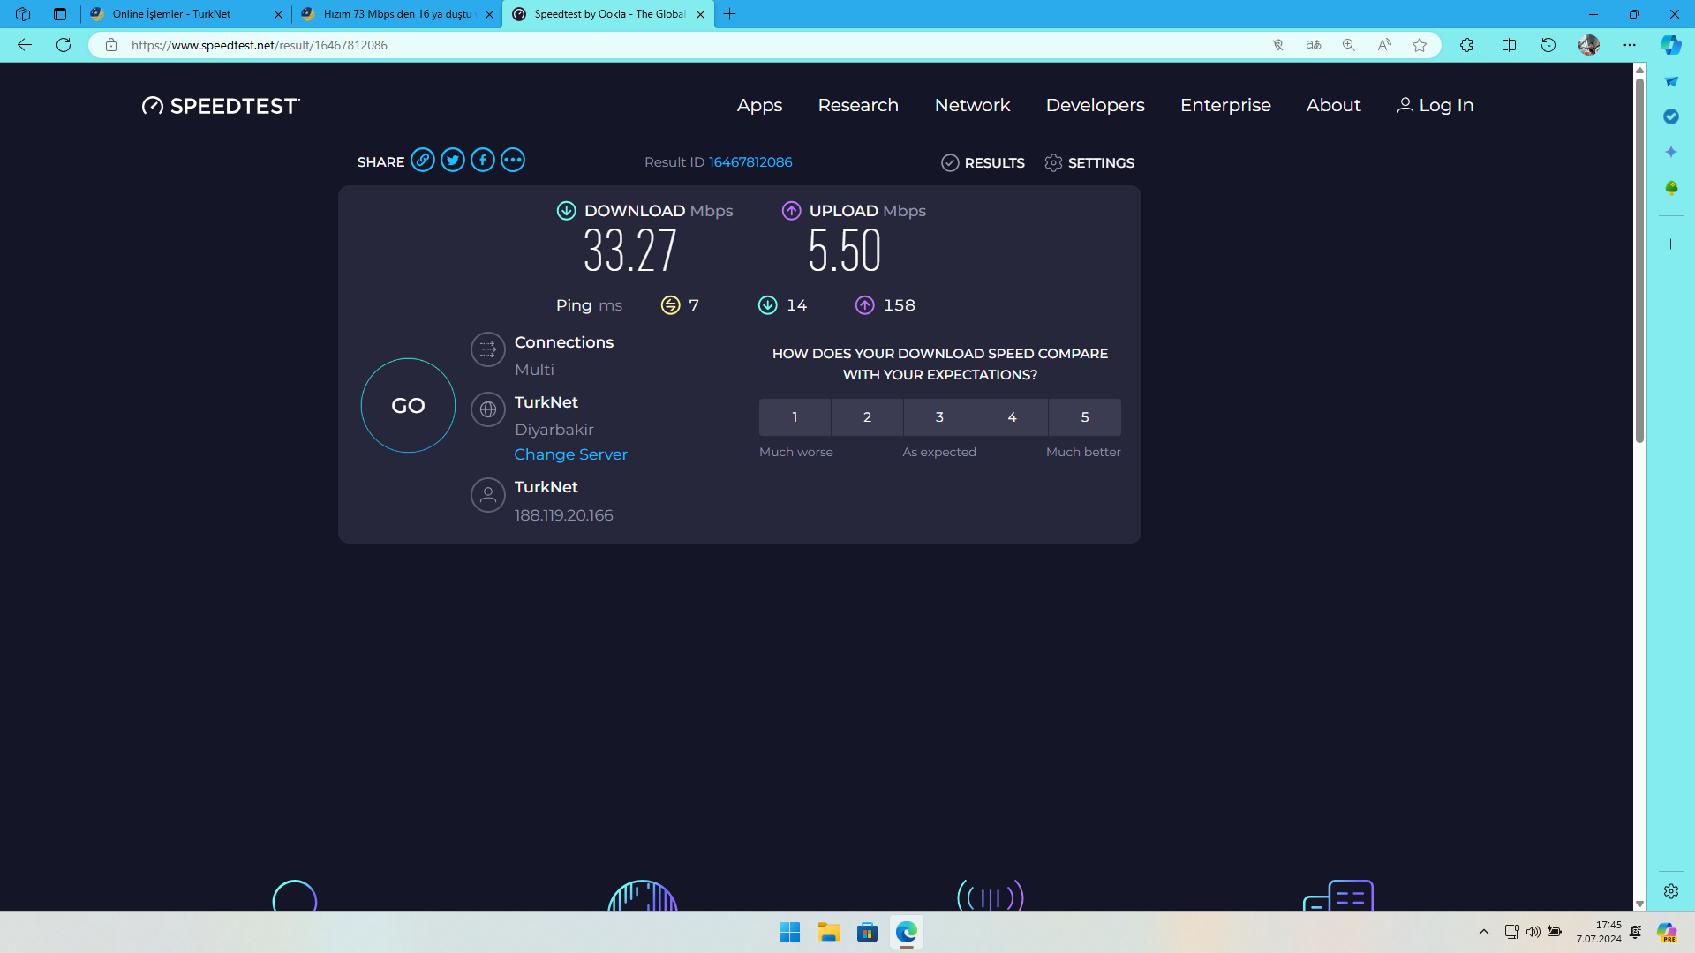Click the download arrow icon next to DOWNLOAD
Image resolution: width=1695 pixels, height=953 pixels.
pyautogui.click(x=567, y=211)
